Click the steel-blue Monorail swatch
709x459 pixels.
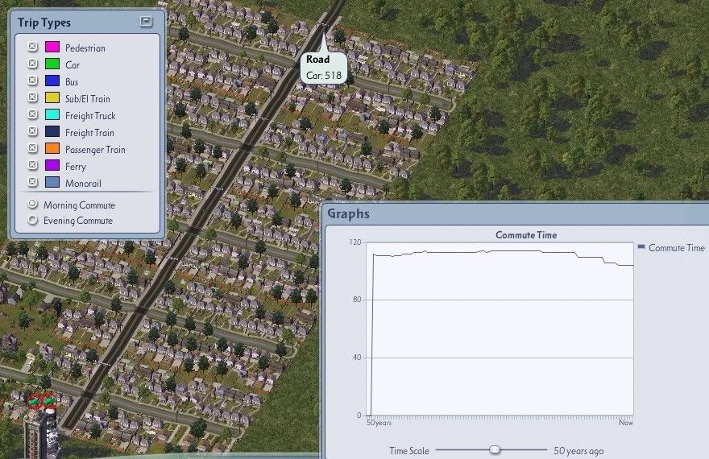(x=52, y=182)
